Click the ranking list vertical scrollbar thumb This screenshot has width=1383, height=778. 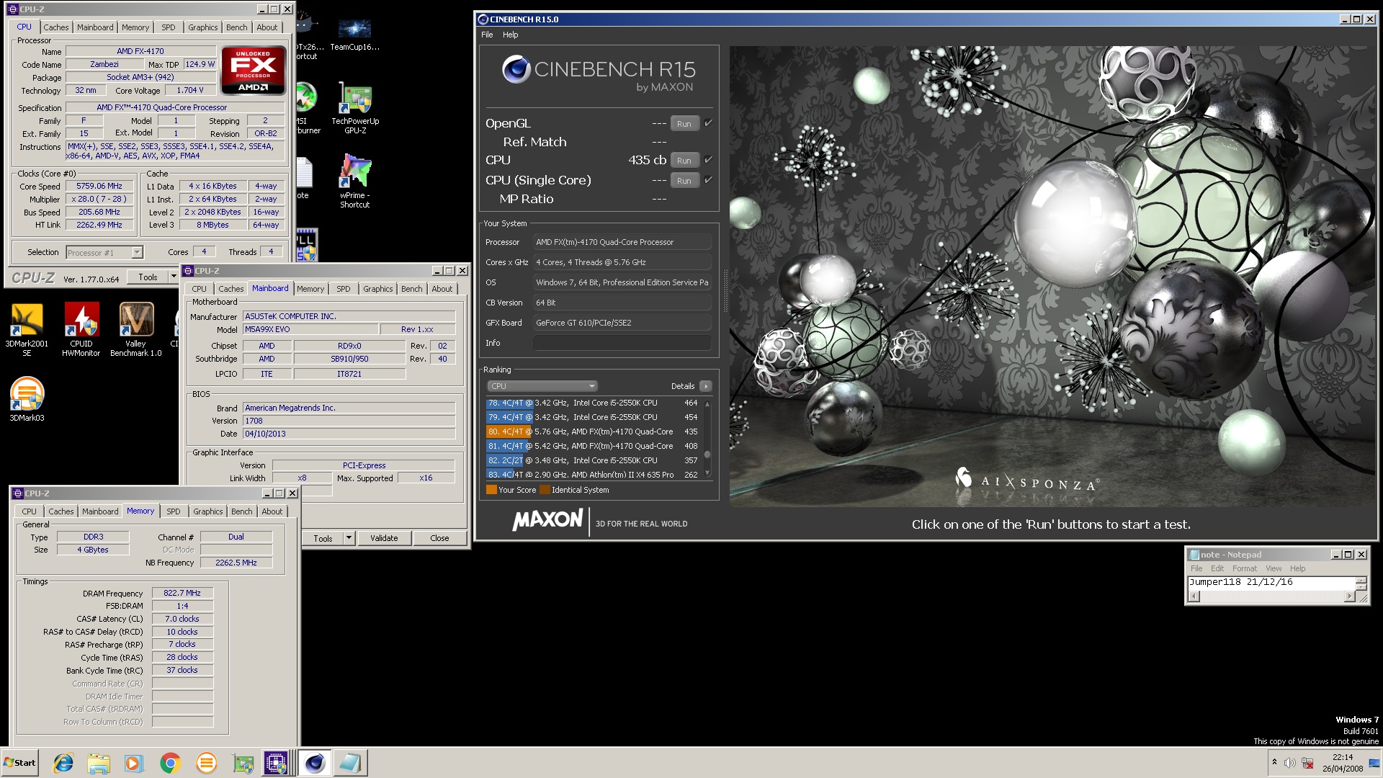pos(707,455)
